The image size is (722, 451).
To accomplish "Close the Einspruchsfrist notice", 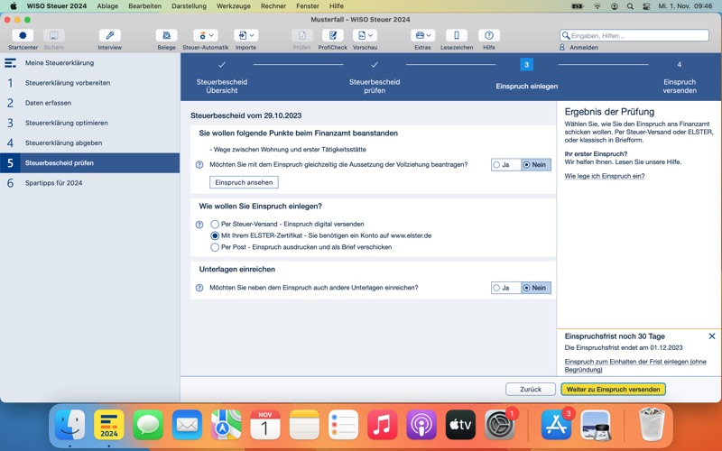I will click(712, 336).
